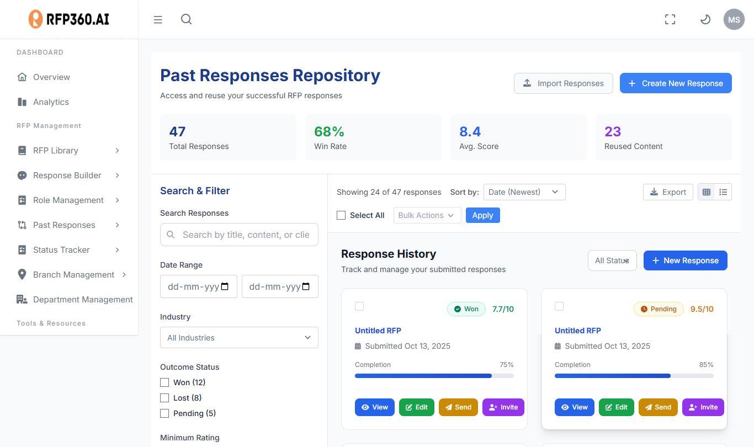Expand the Bulk Actions dropdown

pos(427,215)
